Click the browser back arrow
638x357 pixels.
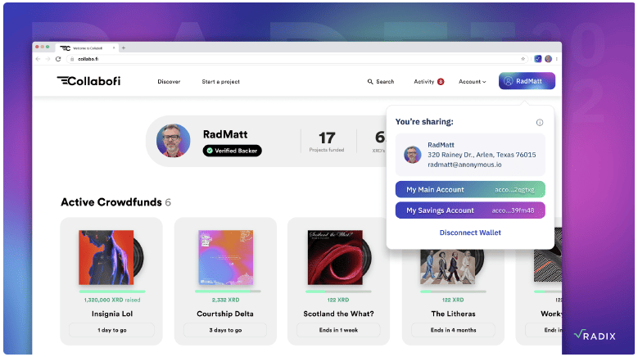click(38, 59)
